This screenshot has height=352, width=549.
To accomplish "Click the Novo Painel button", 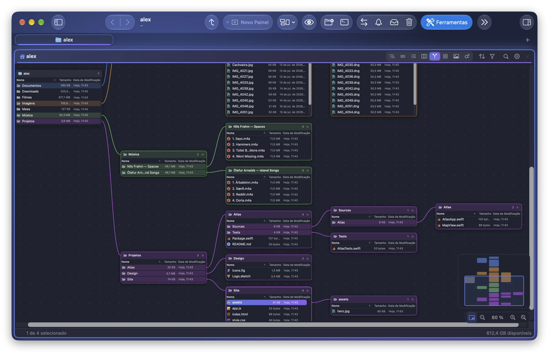I will [x=248, y=22].
